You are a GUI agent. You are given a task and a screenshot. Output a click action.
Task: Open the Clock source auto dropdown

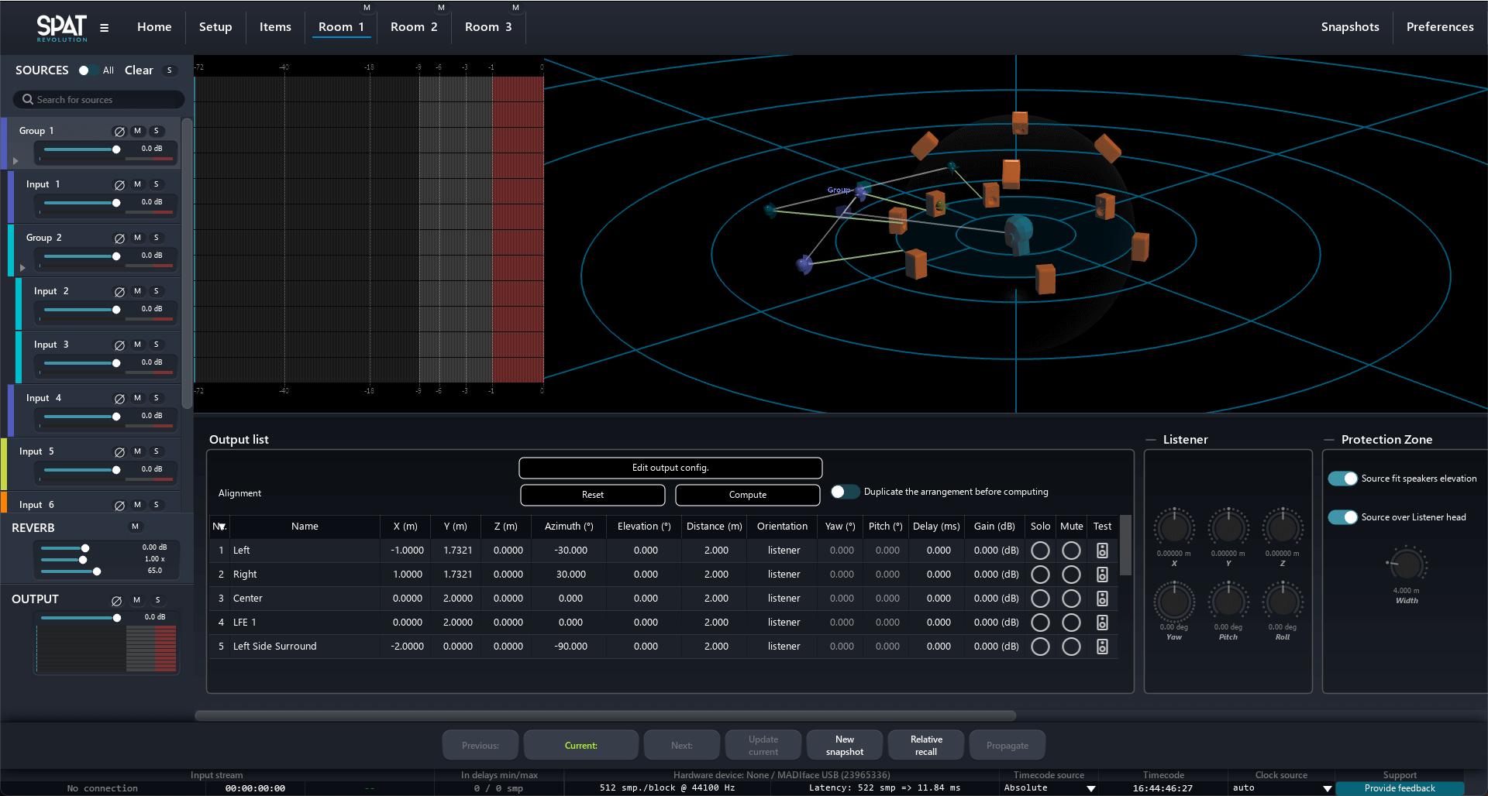1327,788
